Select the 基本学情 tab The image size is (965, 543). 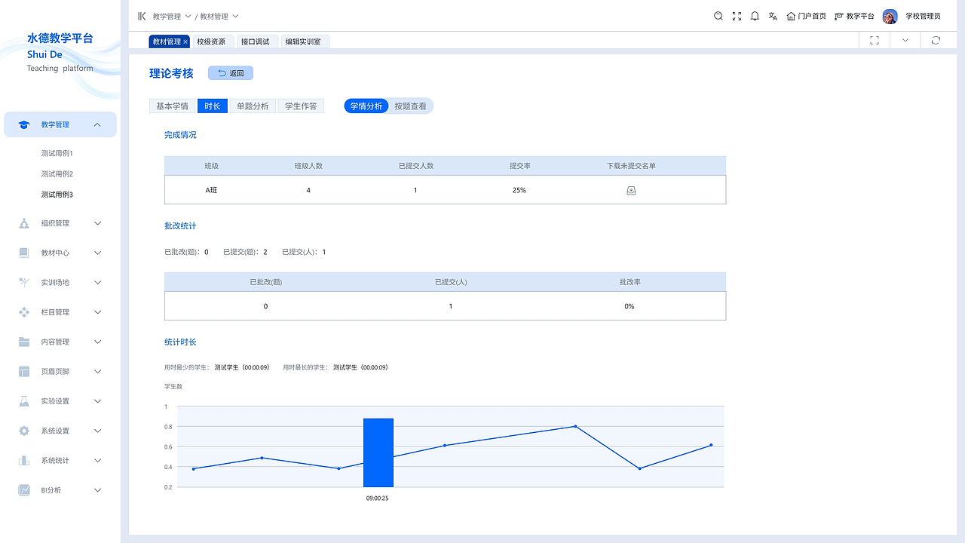click(x=173, y=106)
